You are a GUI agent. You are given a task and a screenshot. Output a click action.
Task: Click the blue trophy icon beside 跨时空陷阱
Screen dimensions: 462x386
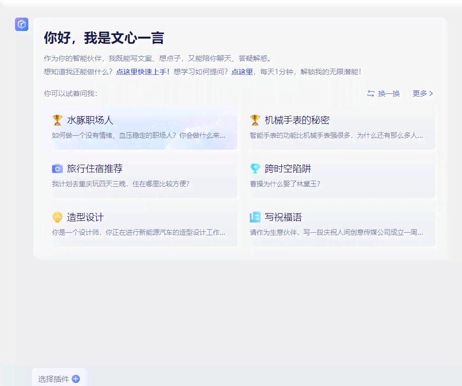coord(255,169)
